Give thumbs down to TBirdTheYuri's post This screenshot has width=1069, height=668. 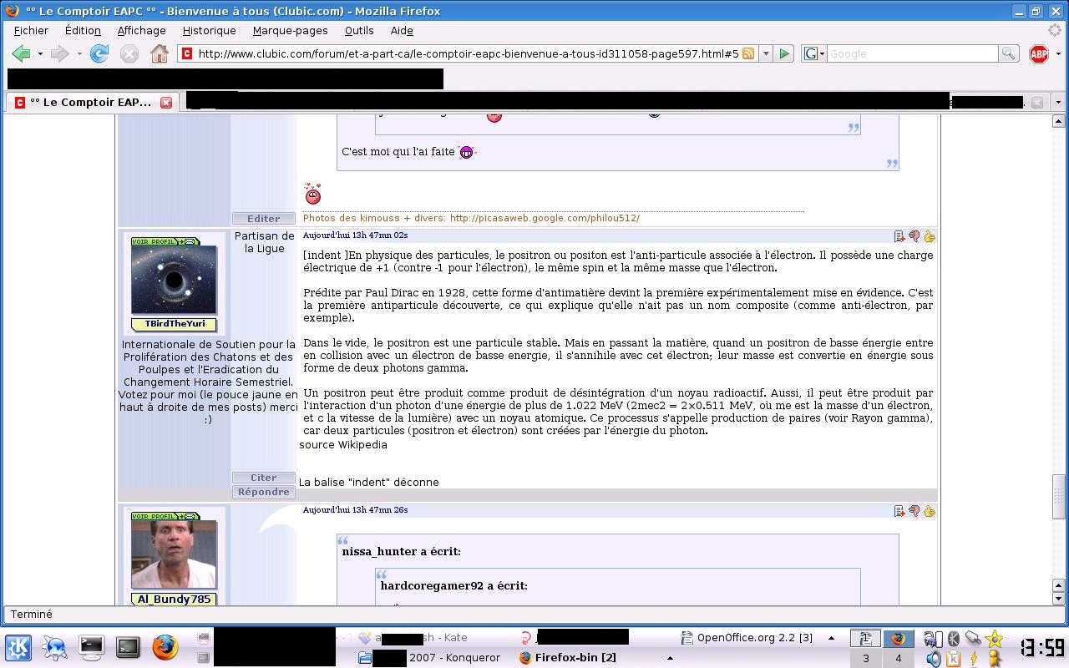pos(914,236)
